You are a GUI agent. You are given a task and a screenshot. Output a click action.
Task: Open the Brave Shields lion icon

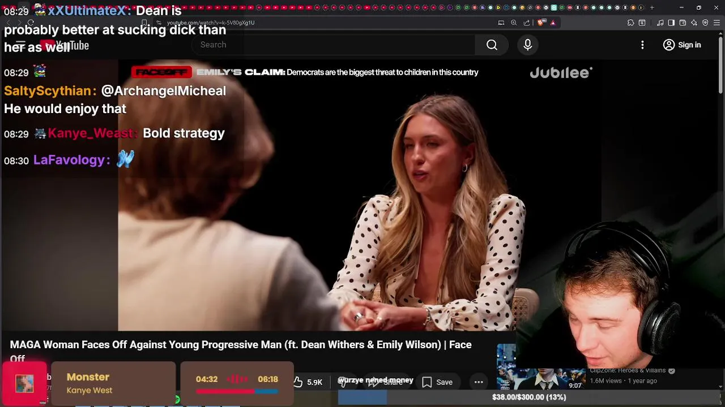click(x=540, y=23)
